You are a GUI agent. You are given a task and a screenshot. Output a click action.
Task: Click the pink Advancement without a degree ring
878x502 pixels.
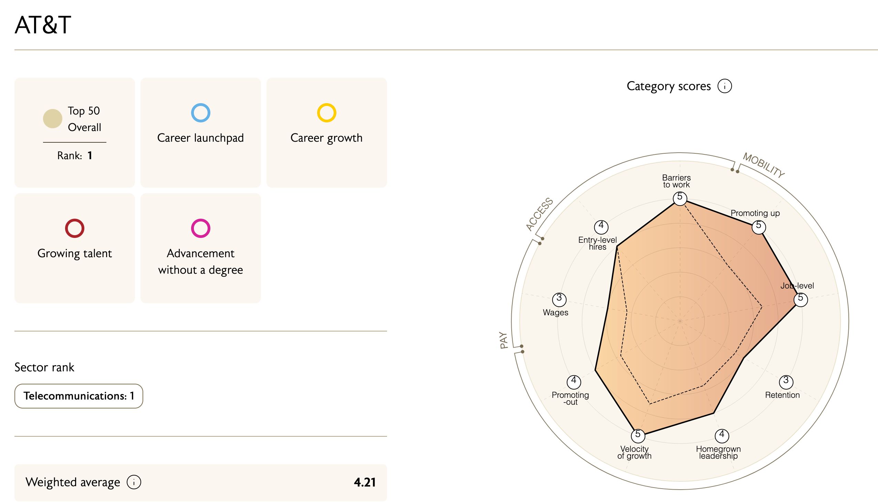[x=201, y=228]
